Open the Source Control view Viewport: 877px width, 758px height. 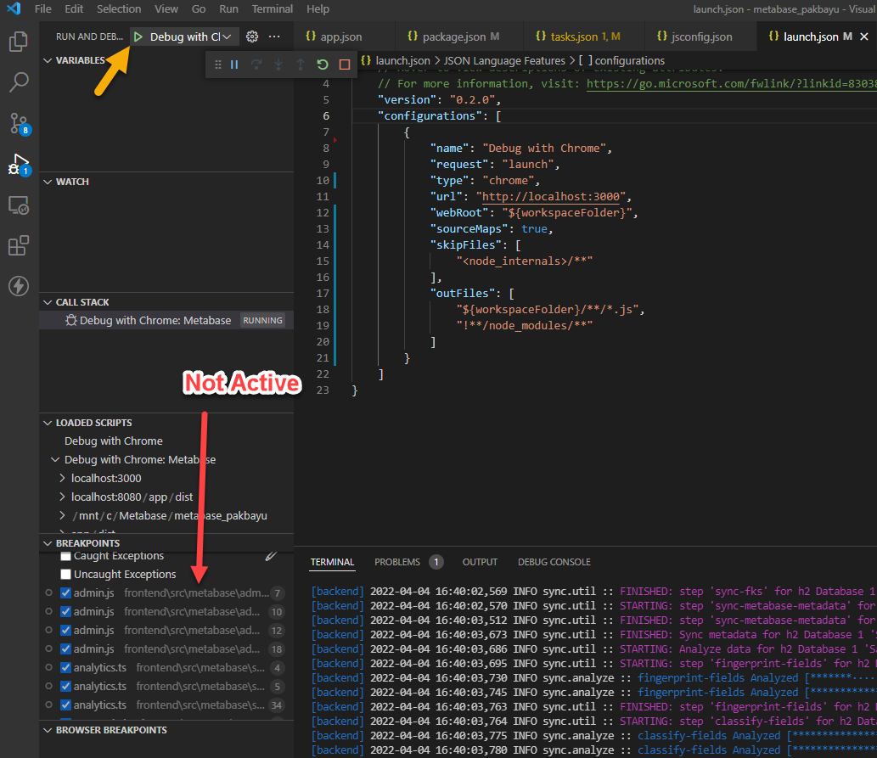point(19,124)
